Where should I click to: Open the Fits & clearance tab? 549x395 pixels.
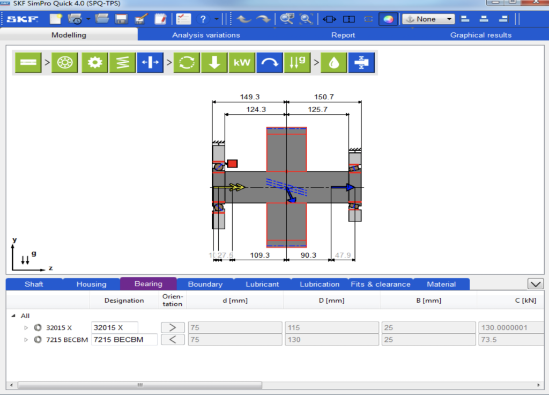380,284
